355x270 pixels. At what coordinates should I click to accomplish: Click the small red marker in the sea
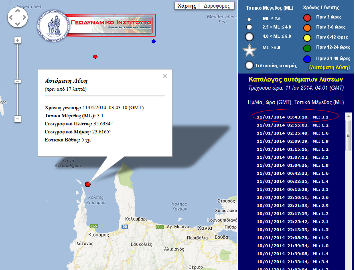[95, 57]
